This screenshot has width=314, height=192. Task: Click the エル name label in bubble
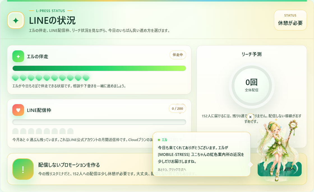click(x=164, y=140)
